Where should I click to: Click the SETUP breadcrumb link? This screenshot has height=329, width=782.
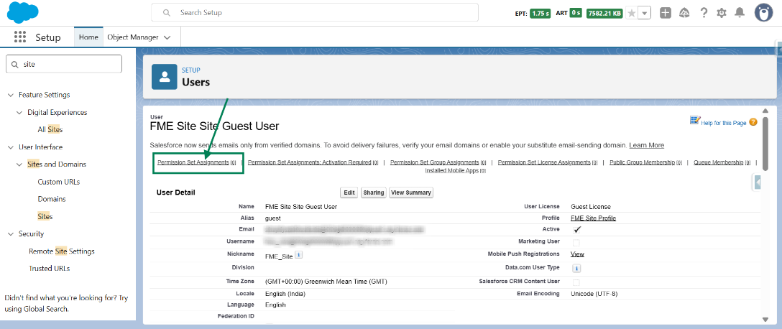[191, 70]
